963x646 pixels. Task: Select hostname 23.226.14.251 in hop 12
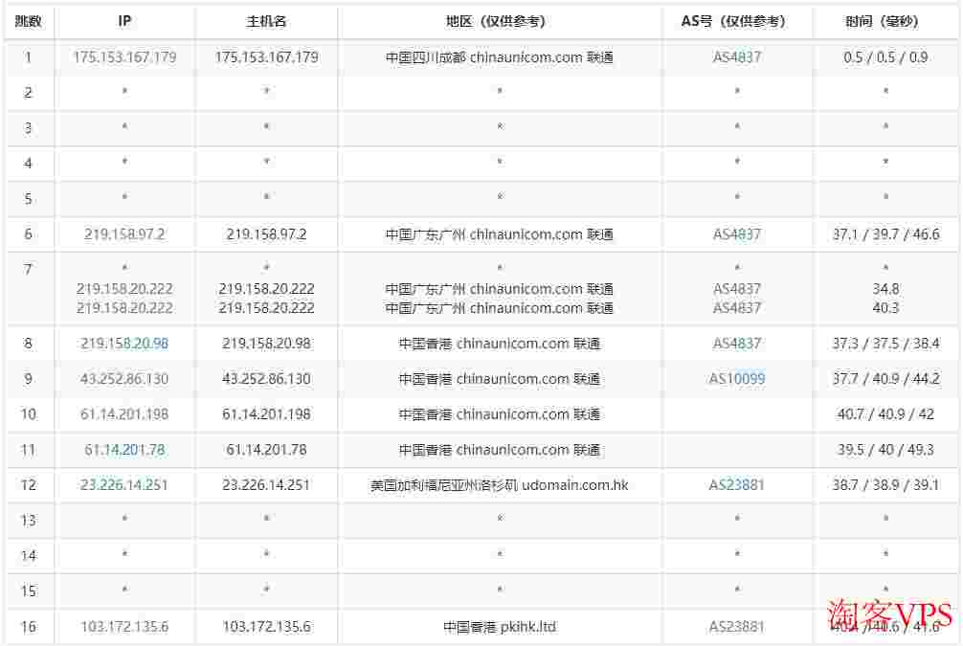(x=266, y=485)
